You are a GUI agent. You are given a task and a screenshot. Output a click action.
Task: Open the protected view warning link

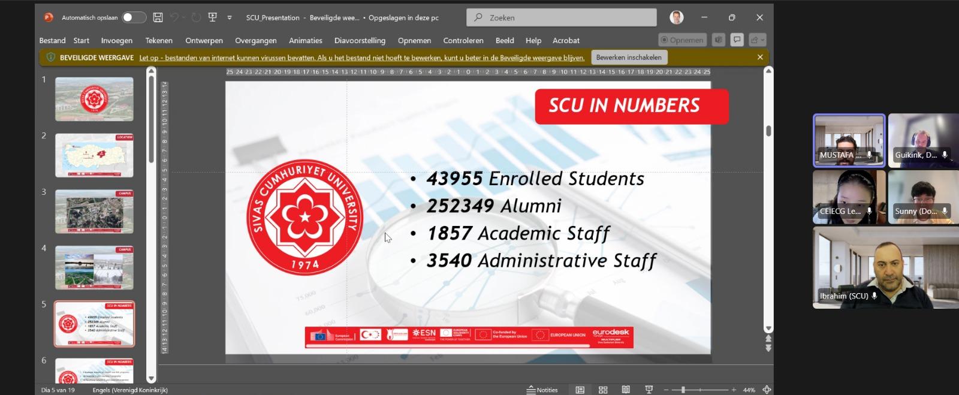pos(361,58)
